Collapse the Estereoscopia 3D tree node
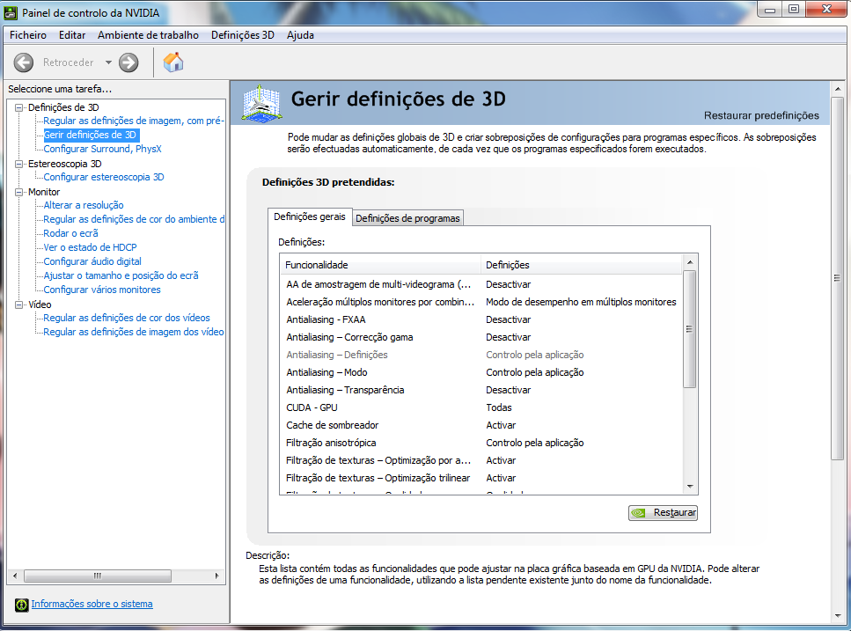 coord(19,164)
